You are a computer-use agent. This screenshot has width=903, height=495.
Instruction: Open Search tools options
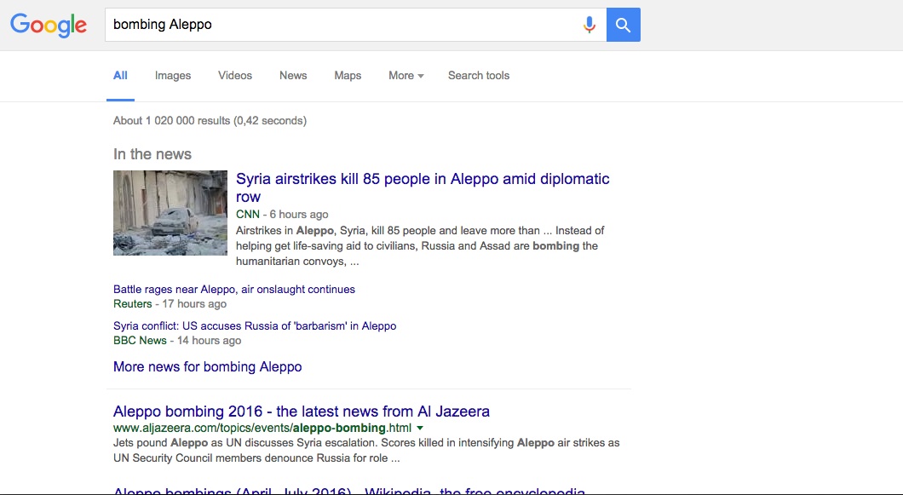(479, 76)
